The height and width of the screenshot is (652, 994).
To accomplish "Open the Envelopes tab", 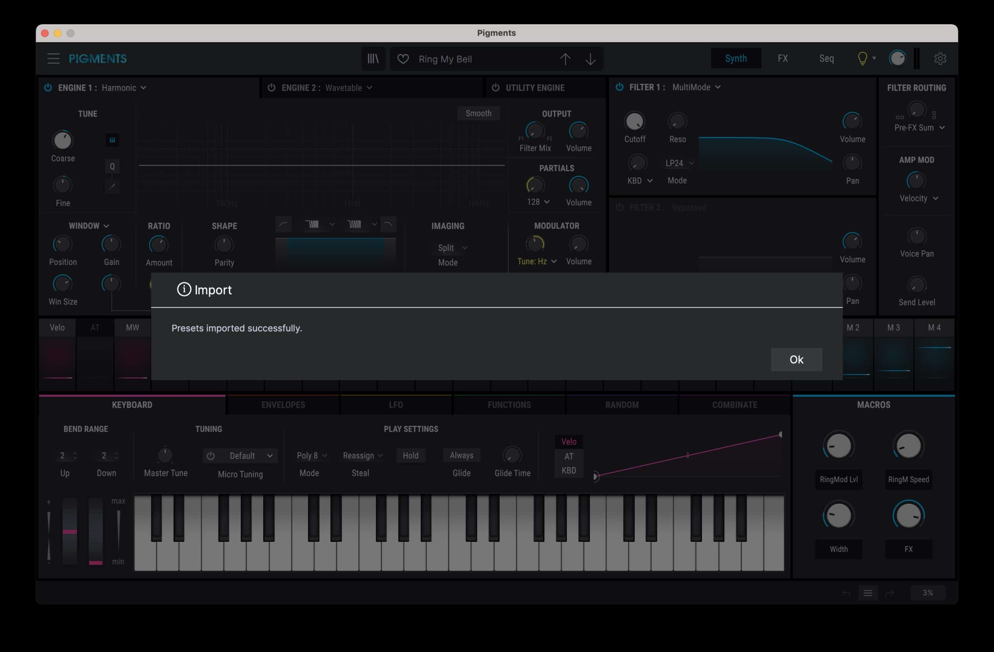I will point(283,405).
